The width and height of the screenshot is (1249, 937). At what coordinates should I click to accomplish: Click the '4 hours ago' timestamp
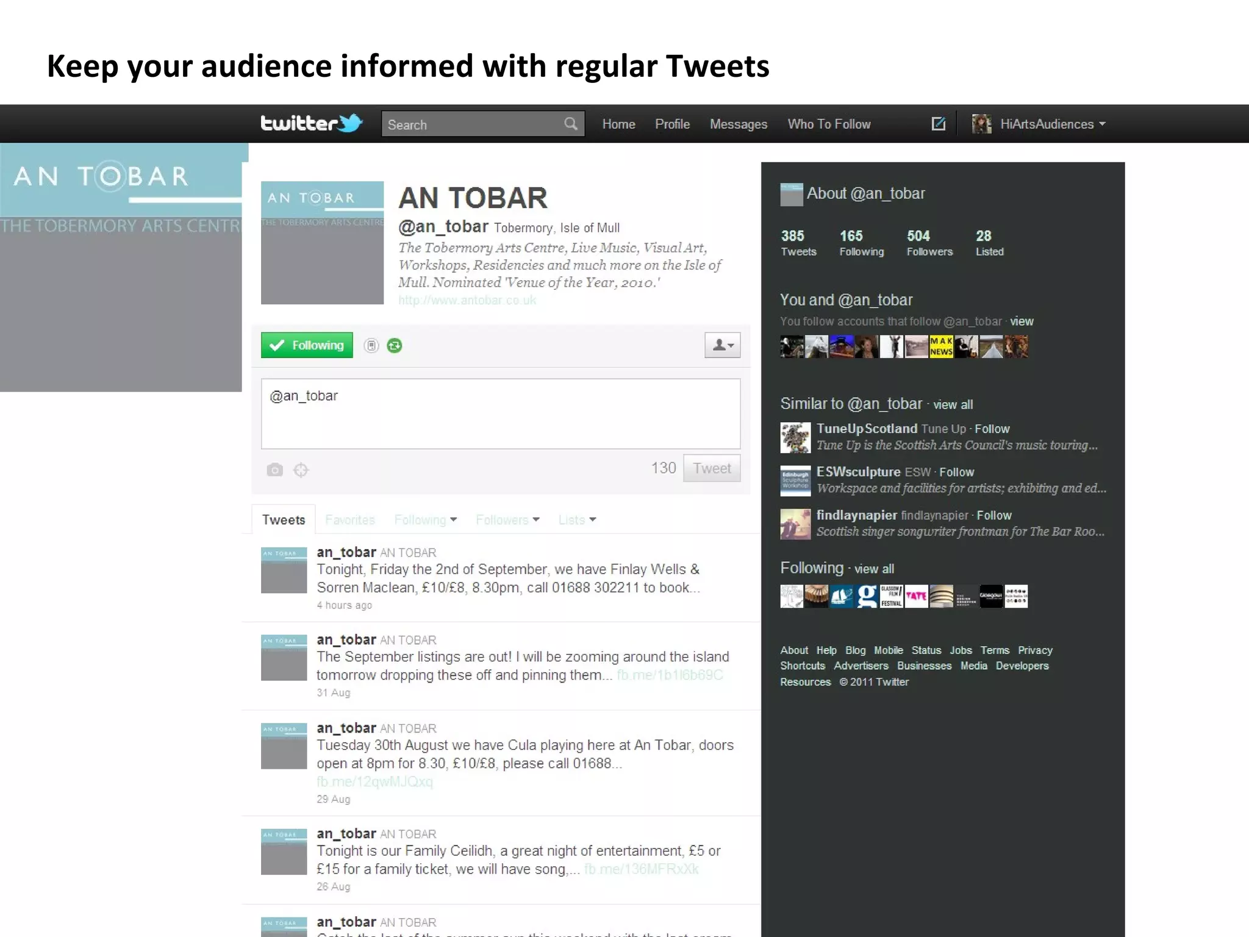pos(344,605)
